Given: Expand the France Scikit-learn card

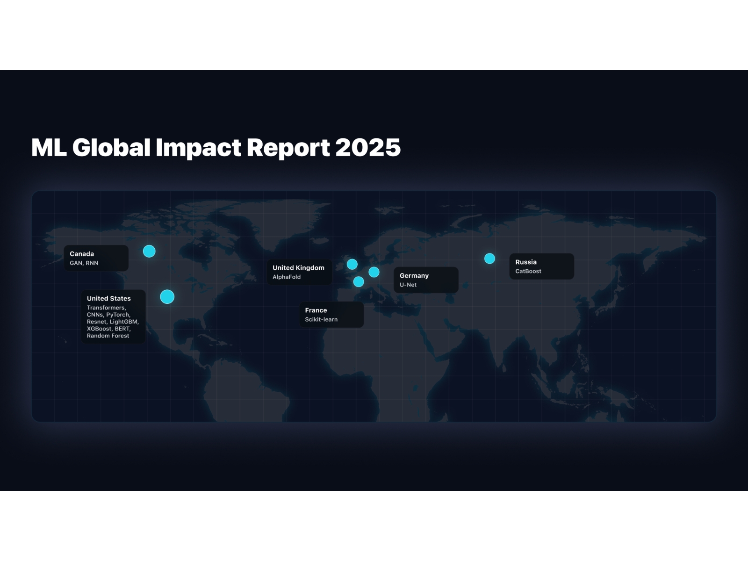Looking at the screenshot, I should tap(332, 314).
